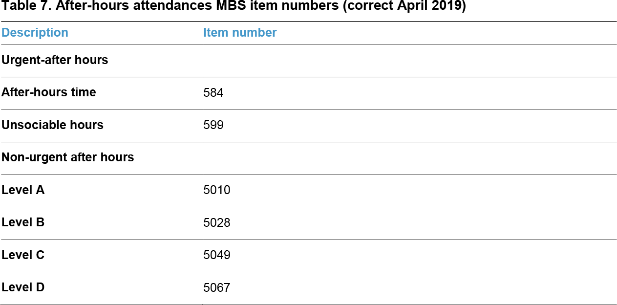The width and height of the screenshot is (617, 305).
Task: Click the Level C row label
Action: coord(23,255)
